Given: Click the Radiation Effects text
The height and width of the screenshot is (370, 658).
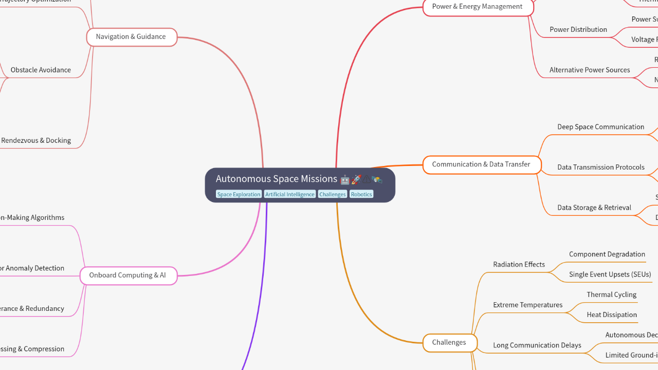Looking at the screenshot, I should tap(519, 265).
